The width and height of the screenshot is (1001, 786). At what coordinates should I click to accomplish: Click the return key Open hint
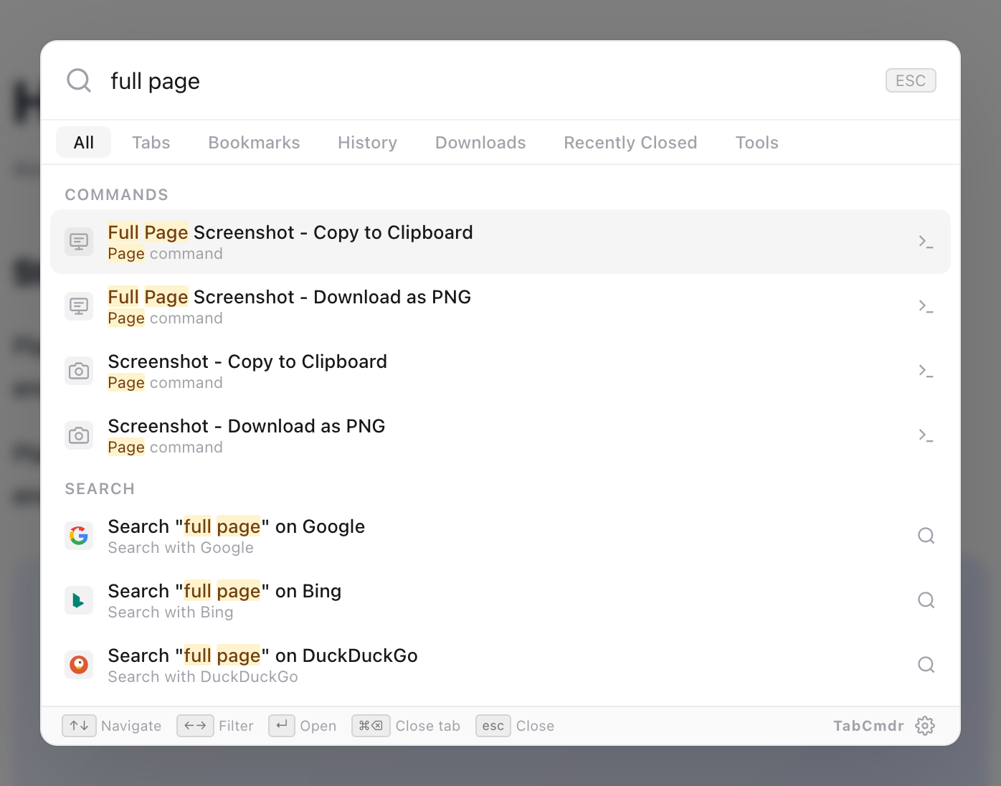tap(282, 726)
